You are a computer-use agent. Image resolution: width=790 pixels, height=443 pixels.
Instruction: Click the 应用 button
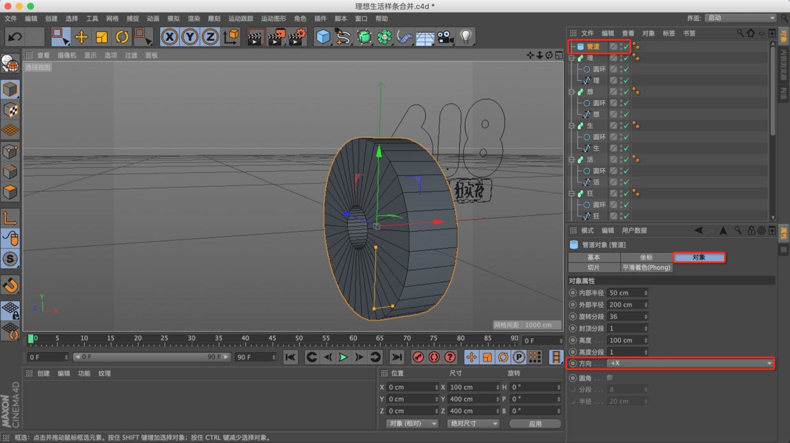click(x=535, y=424)
